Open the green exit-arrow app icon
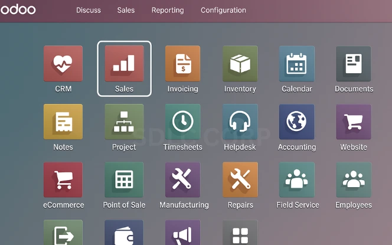 pos(63,233)
